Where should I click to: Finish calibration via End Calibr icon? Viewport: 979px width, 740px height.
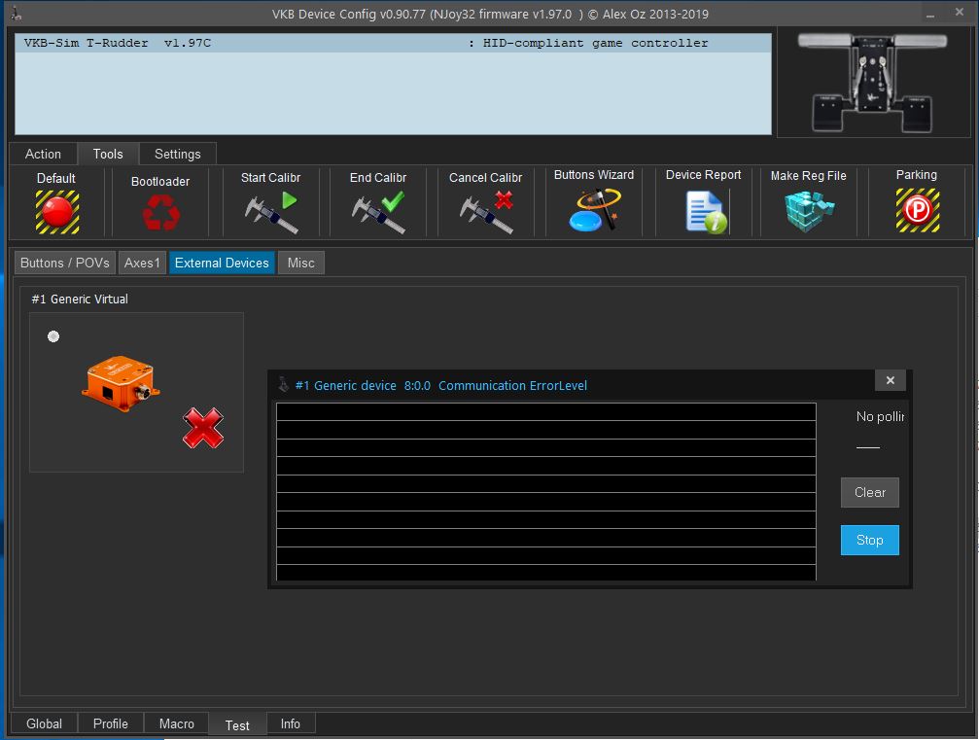tap(378, 212)
